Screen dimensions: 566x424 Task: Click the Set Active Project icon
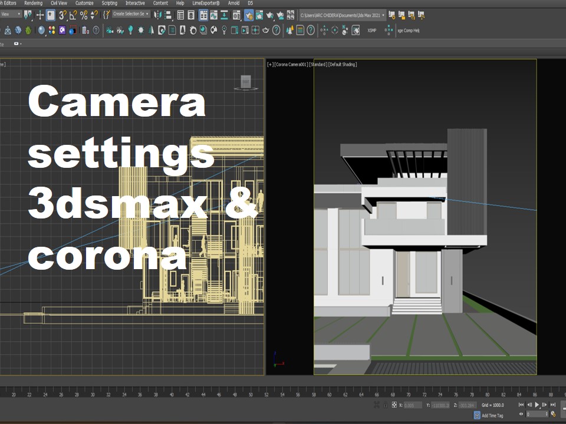point(391,15)
